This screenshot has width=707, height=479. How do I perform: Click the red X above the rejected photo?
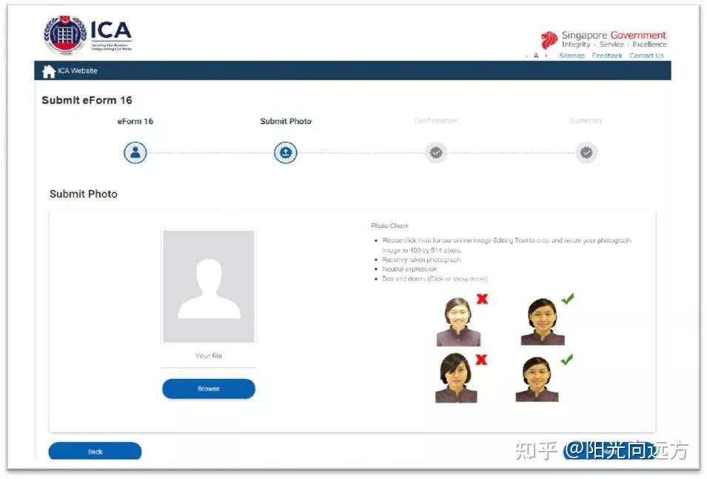tap(482, 299)
